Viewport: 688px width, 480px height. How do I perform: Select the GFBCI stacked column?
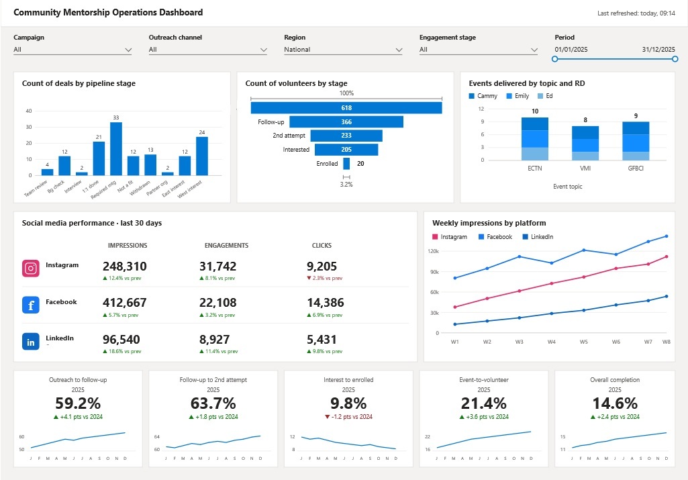pos(636,141)
